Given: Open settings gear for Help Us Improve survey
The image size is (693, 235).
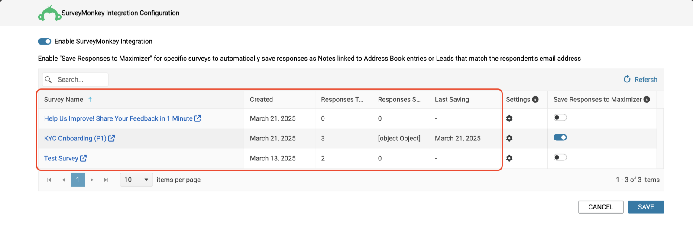Looking at the screenshot, I should click(509, 118).
